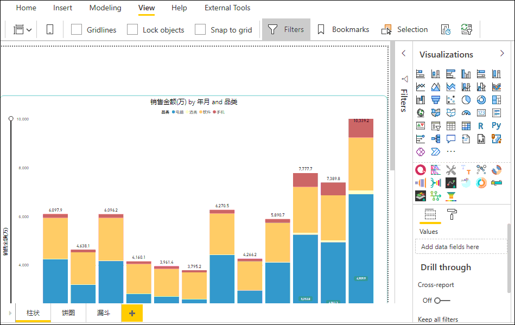Select the Decomposition tree visual

[436, 139]
